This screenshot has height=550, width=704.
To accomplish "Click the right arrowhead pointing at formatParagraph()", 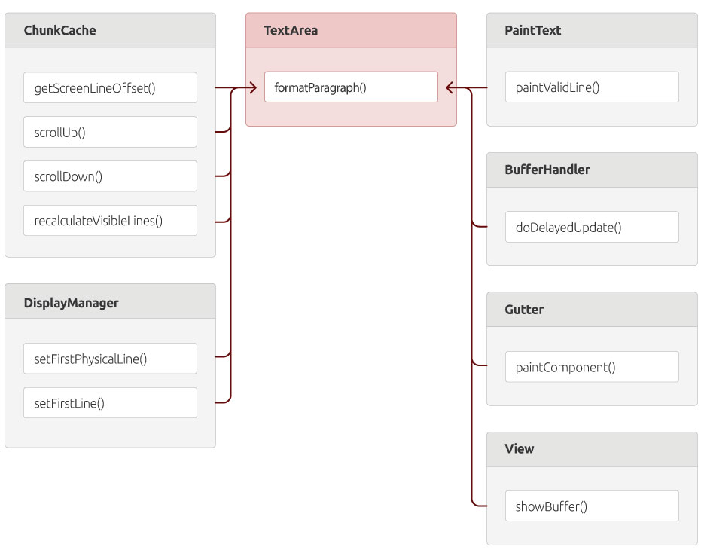I will pos(450,87).
